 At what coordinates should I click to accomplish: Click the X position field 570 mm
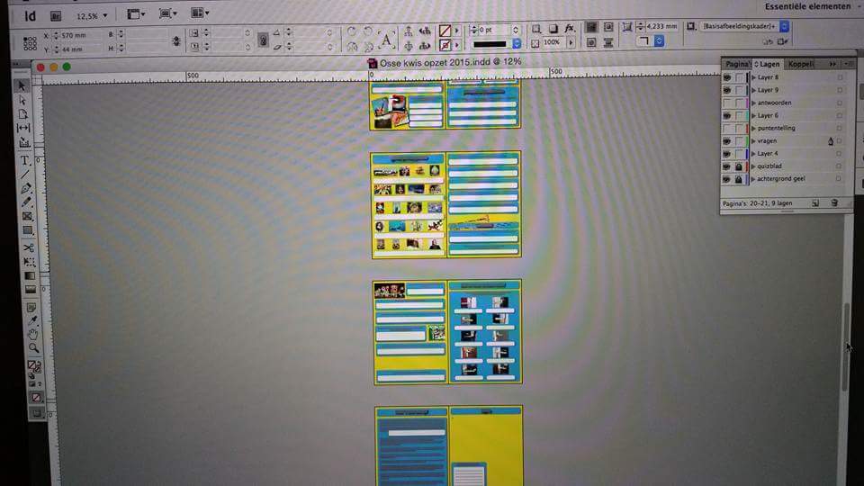pyautogui.click(x=80, y=35)
